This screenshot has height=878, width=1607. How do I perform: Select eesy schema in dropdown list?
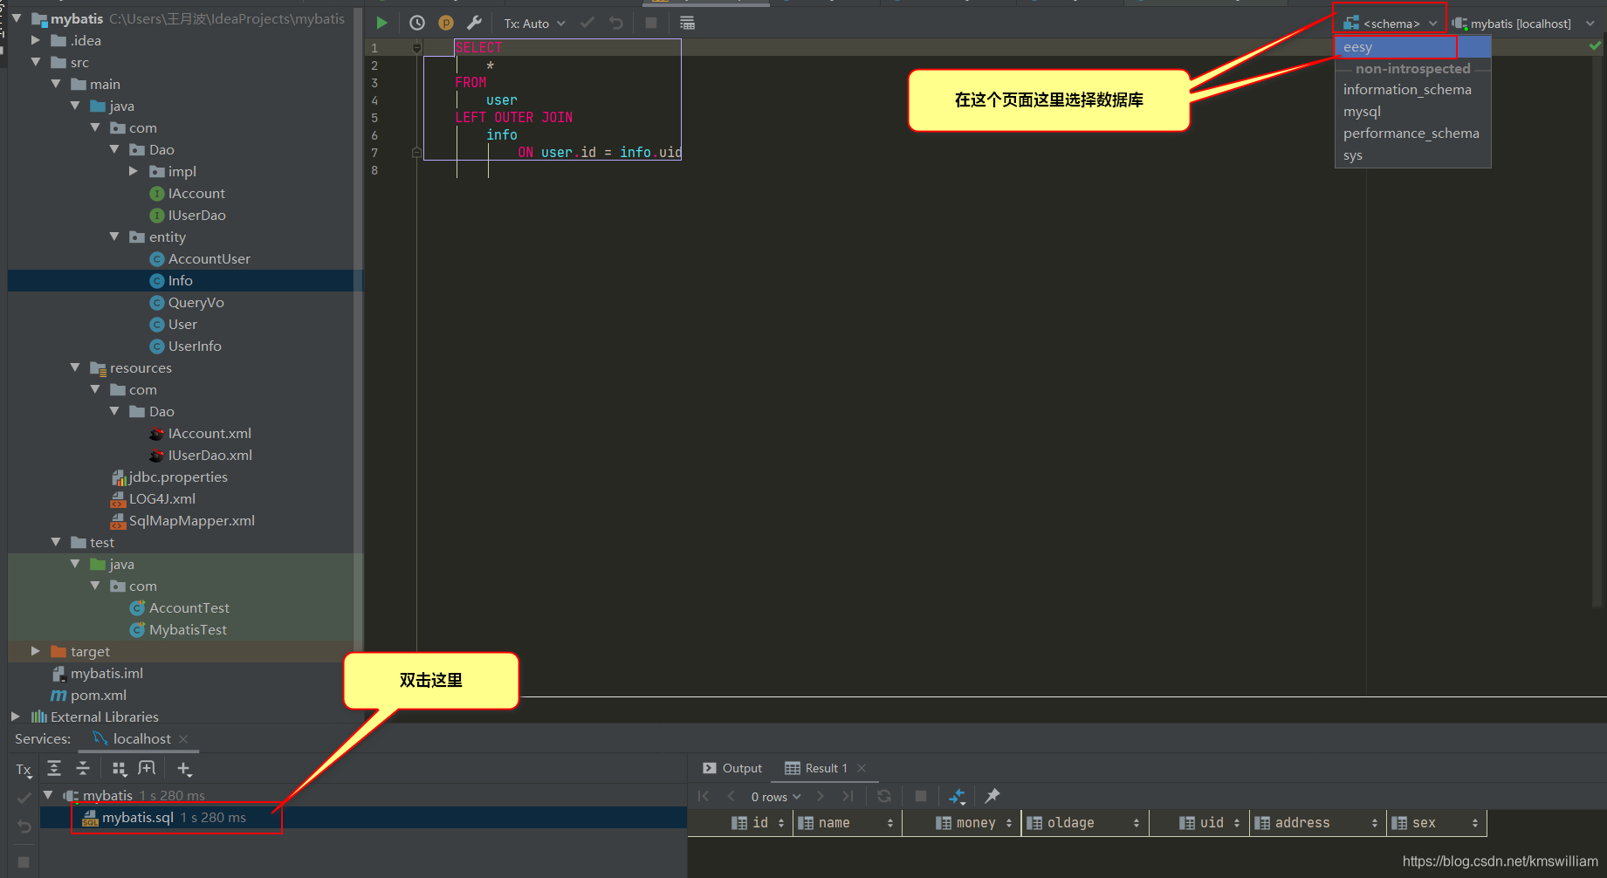(1412, 47)
